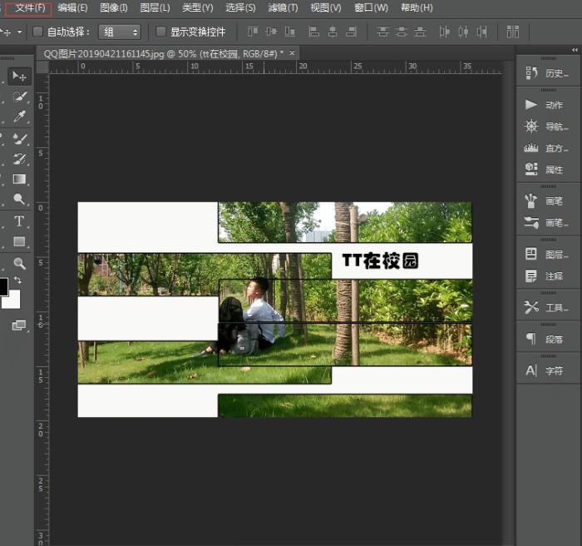Select the History Brush tool
Viewport: 582px width, 546px height.
19,159
